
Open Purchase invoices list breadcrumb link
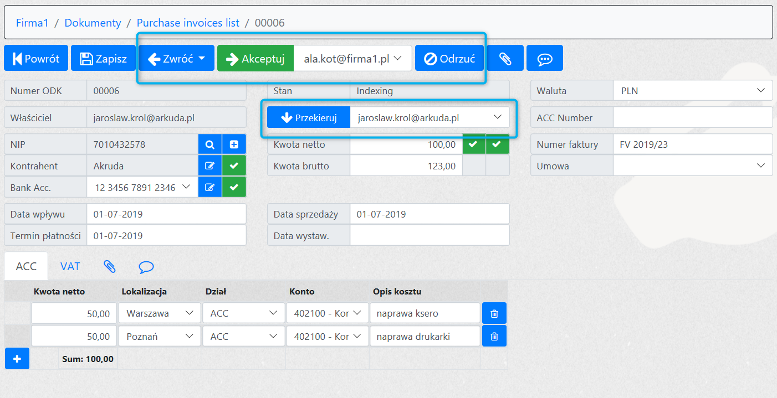(x=188, y=23)
